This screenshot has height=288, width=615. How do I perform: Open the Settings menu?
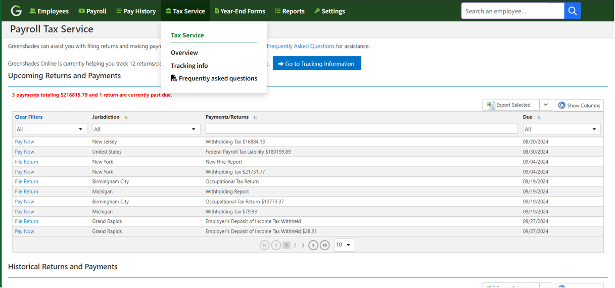(329, 11)
